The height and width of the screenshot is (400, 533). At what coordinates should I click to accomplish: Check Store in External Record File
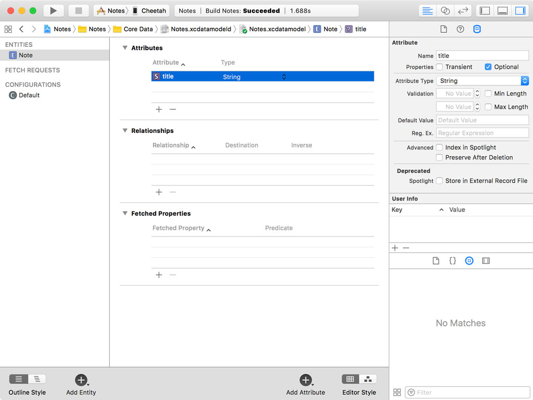[x=440, y=181]
